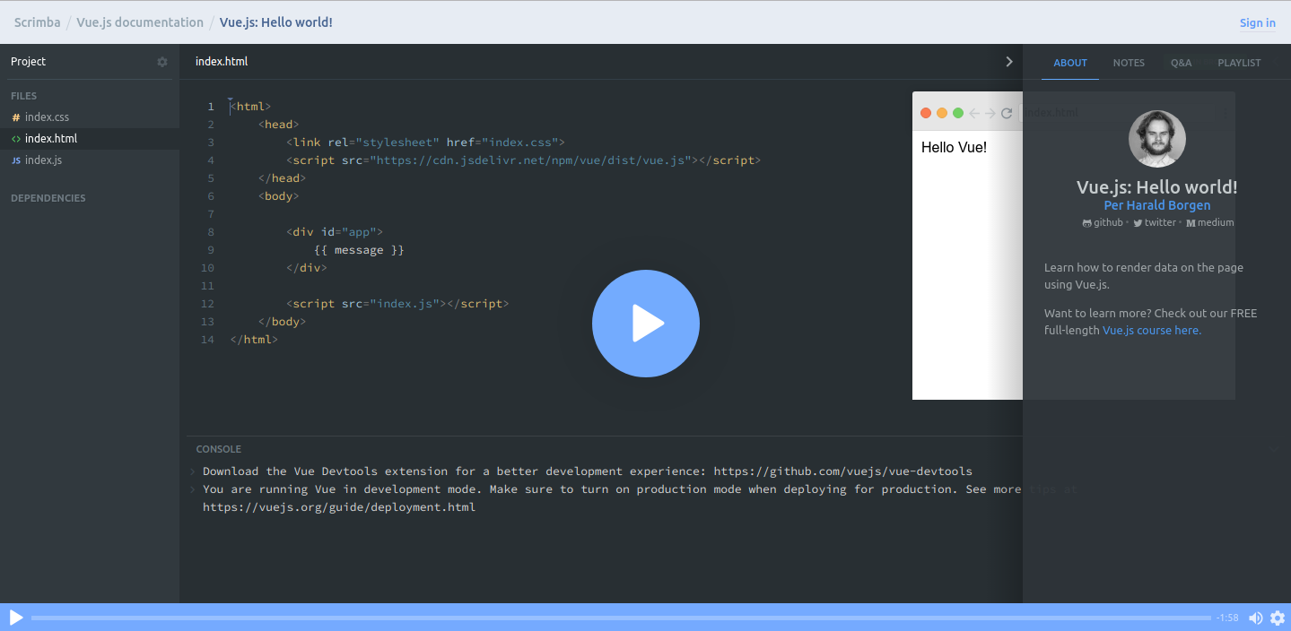Click the script src="index.js" code line
Screen dimensions: 1291x631
tap(397, 304)
